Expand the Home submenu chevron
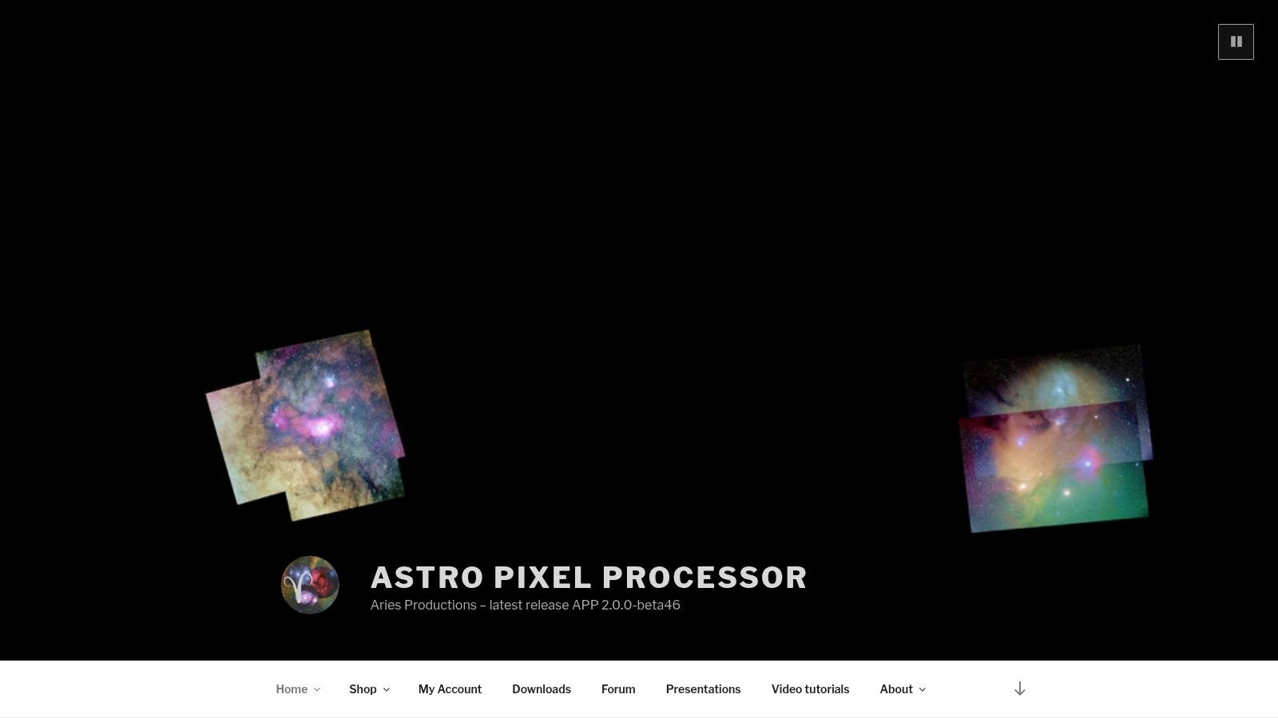Viewport: 1278px width, 718px height. click(317, 690)
